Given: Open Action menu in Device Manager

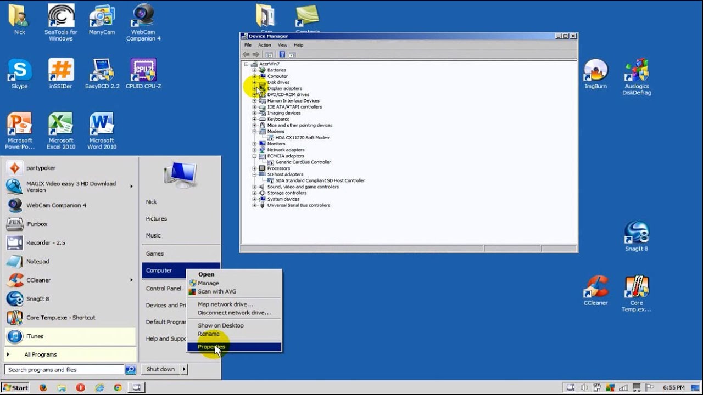Looking at the screenshot, I should click(265, 45).
